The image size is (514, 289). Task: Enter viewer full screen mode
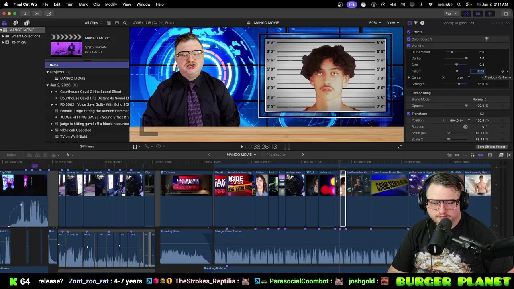tap(400, 147)
